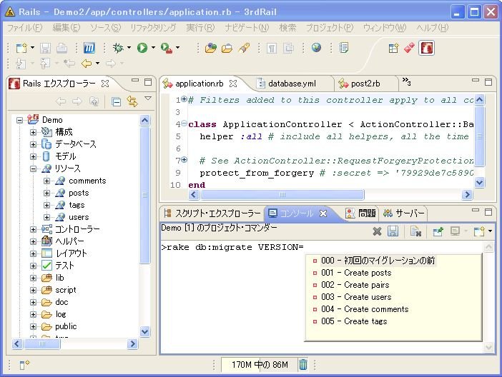502x377 pixels.
Task: Select migration 001 - Create posts
Action: point(356,273)
